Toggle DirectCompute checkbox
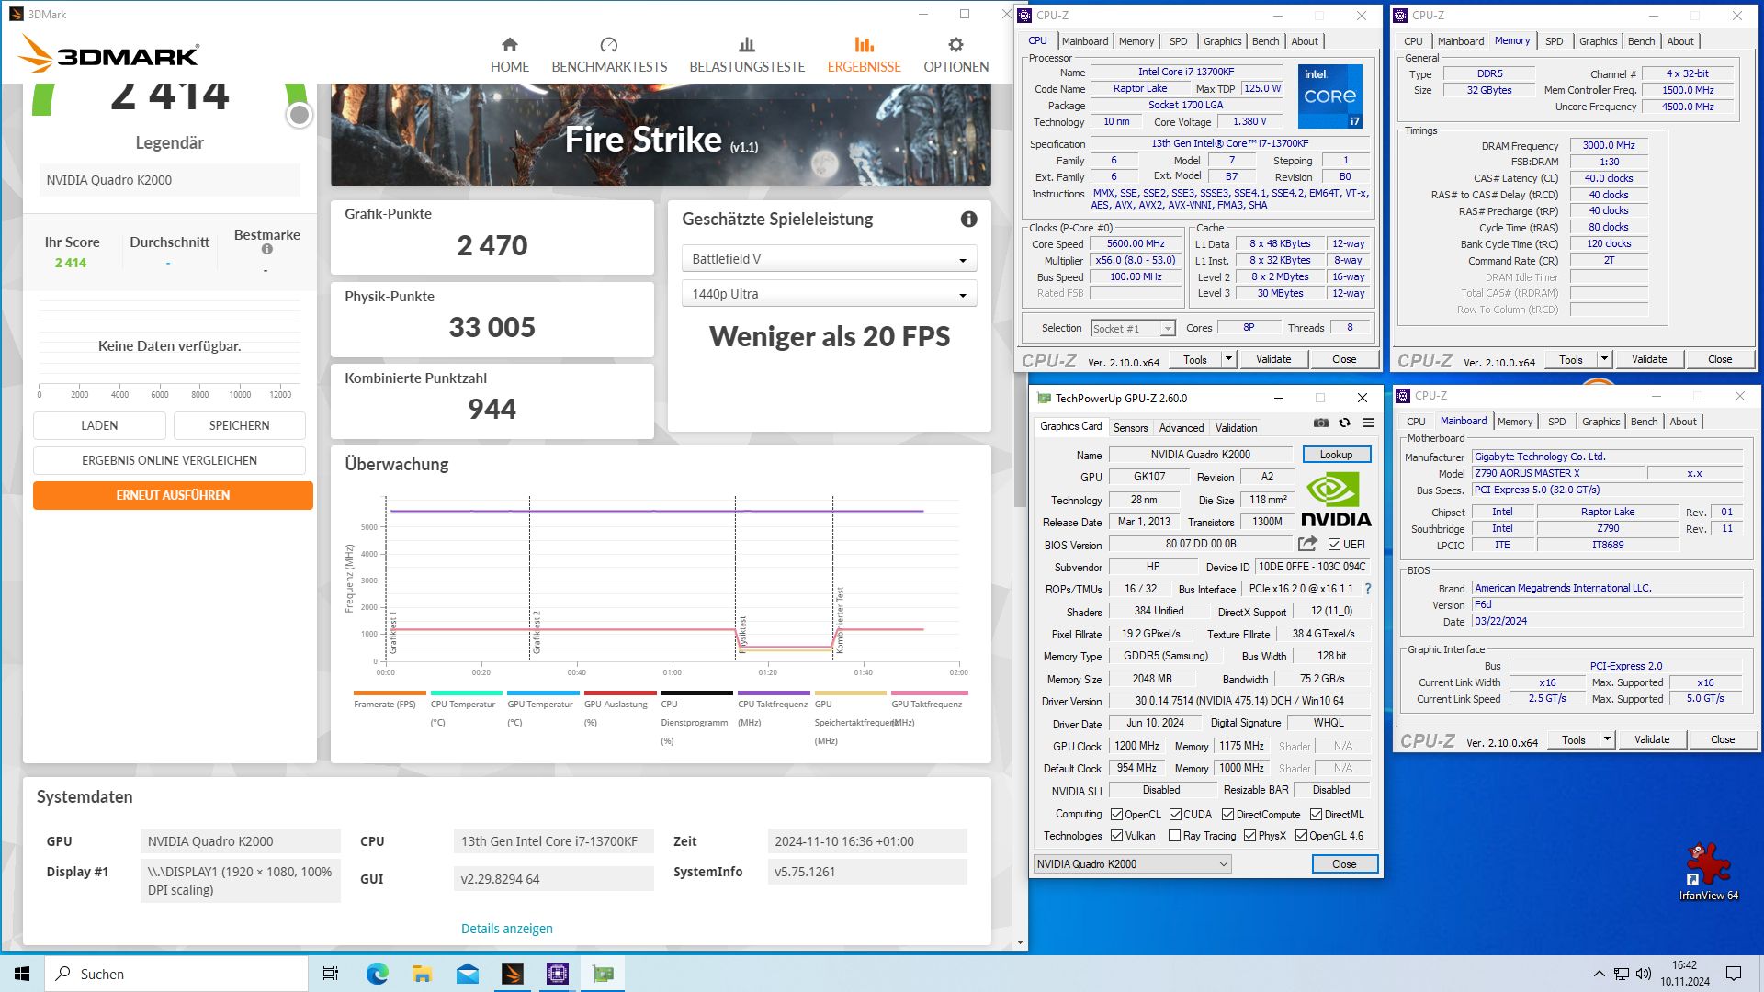 1227,815
